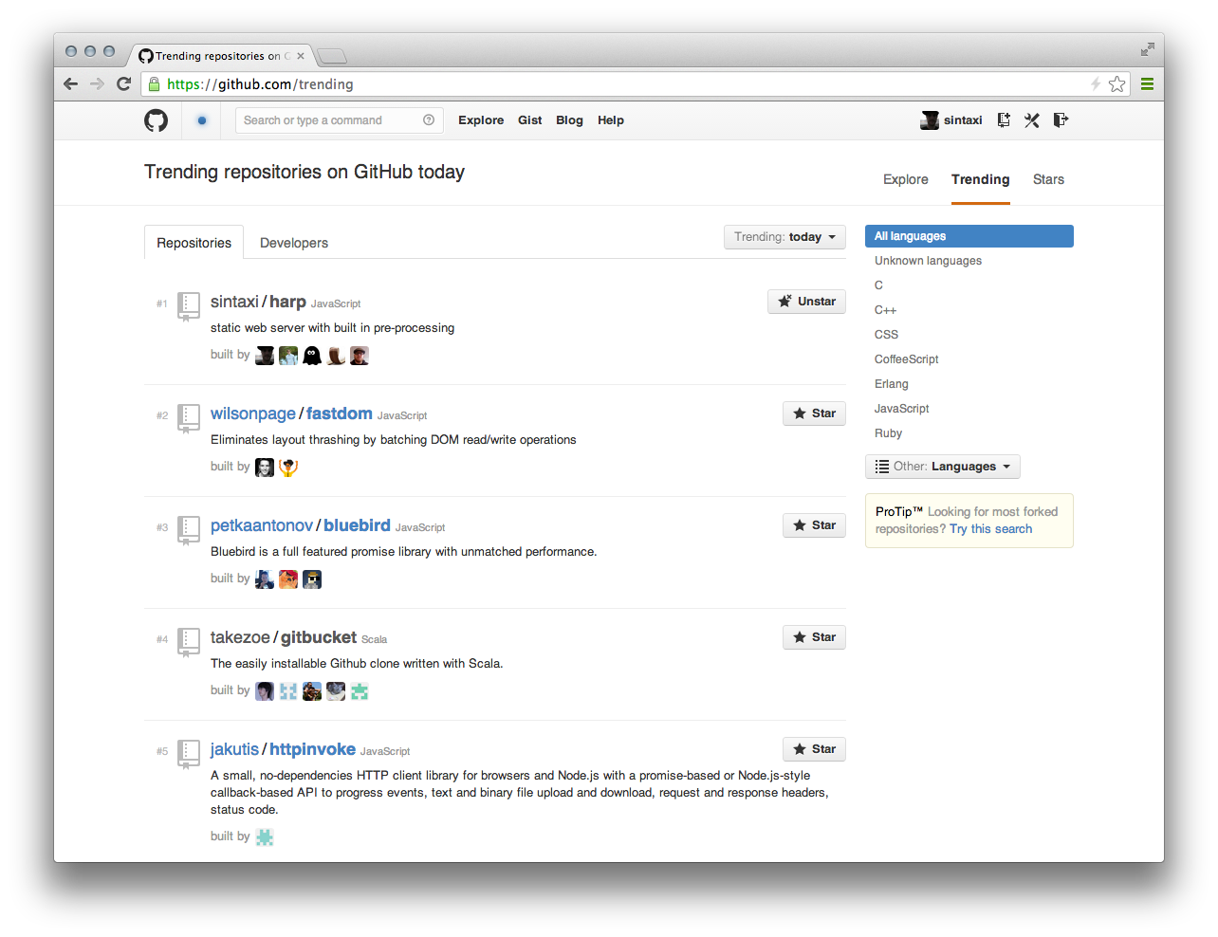The image size is (1218, 937).
Task: Open the Chrome menu hamburger icon
Action: tap(1147, 83)
